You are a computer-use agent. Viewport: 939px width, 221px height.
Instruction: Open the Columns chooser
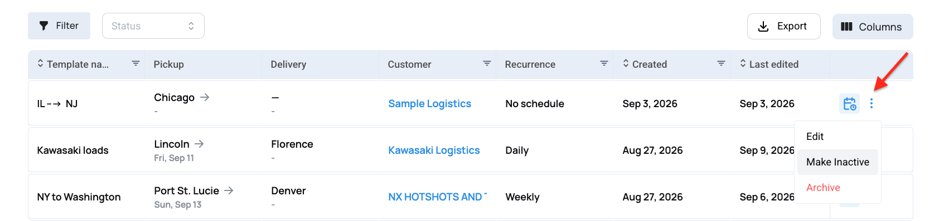click(x=873, y=27)
